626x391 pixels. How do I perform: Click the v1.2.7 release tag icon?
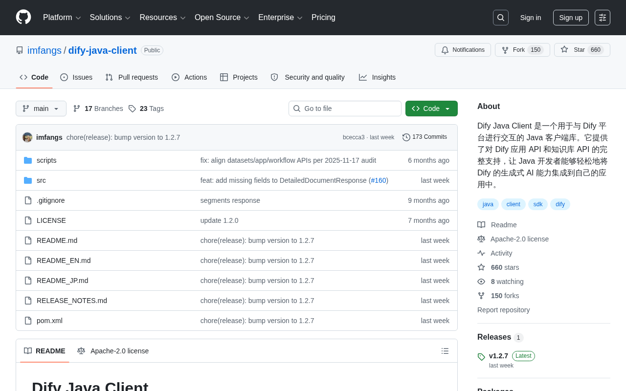pyautogui.click(x=481, y=357)
